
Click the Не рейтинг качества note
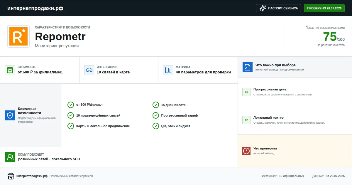pyautogui.click(x=331, y=45)
